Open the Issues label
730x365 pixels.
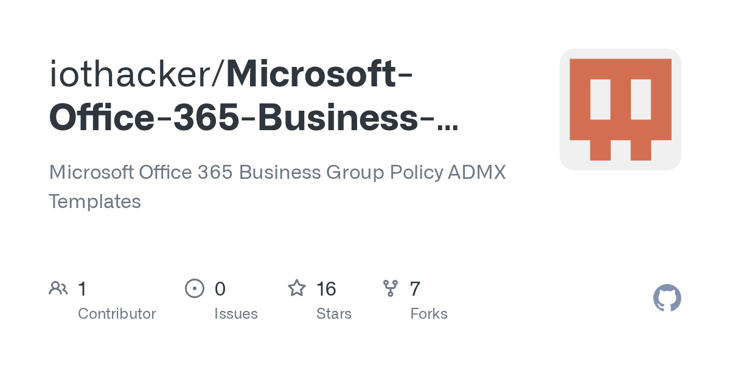[236, 314]
